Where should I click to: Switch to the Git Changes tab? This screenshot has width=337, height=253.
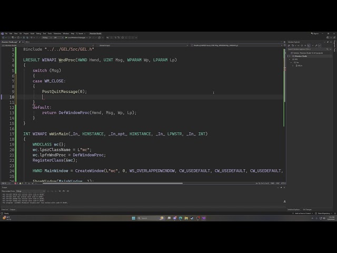coord(307,210)
